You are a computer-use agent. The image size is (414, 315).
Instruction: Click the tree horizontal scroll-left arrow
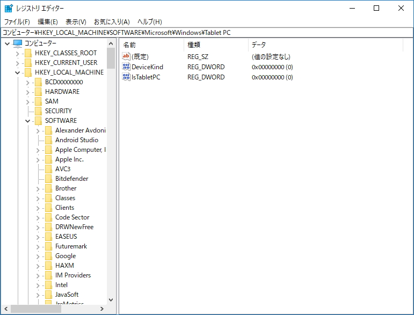[6, 309]
